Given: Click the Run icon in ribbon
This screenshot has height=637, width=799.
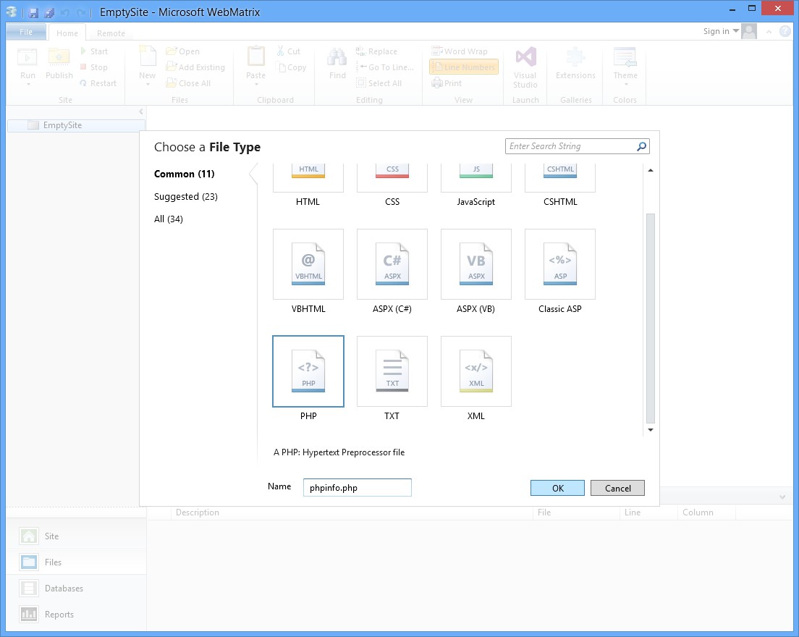Looking at the screenshot, I should pos(28,57).
